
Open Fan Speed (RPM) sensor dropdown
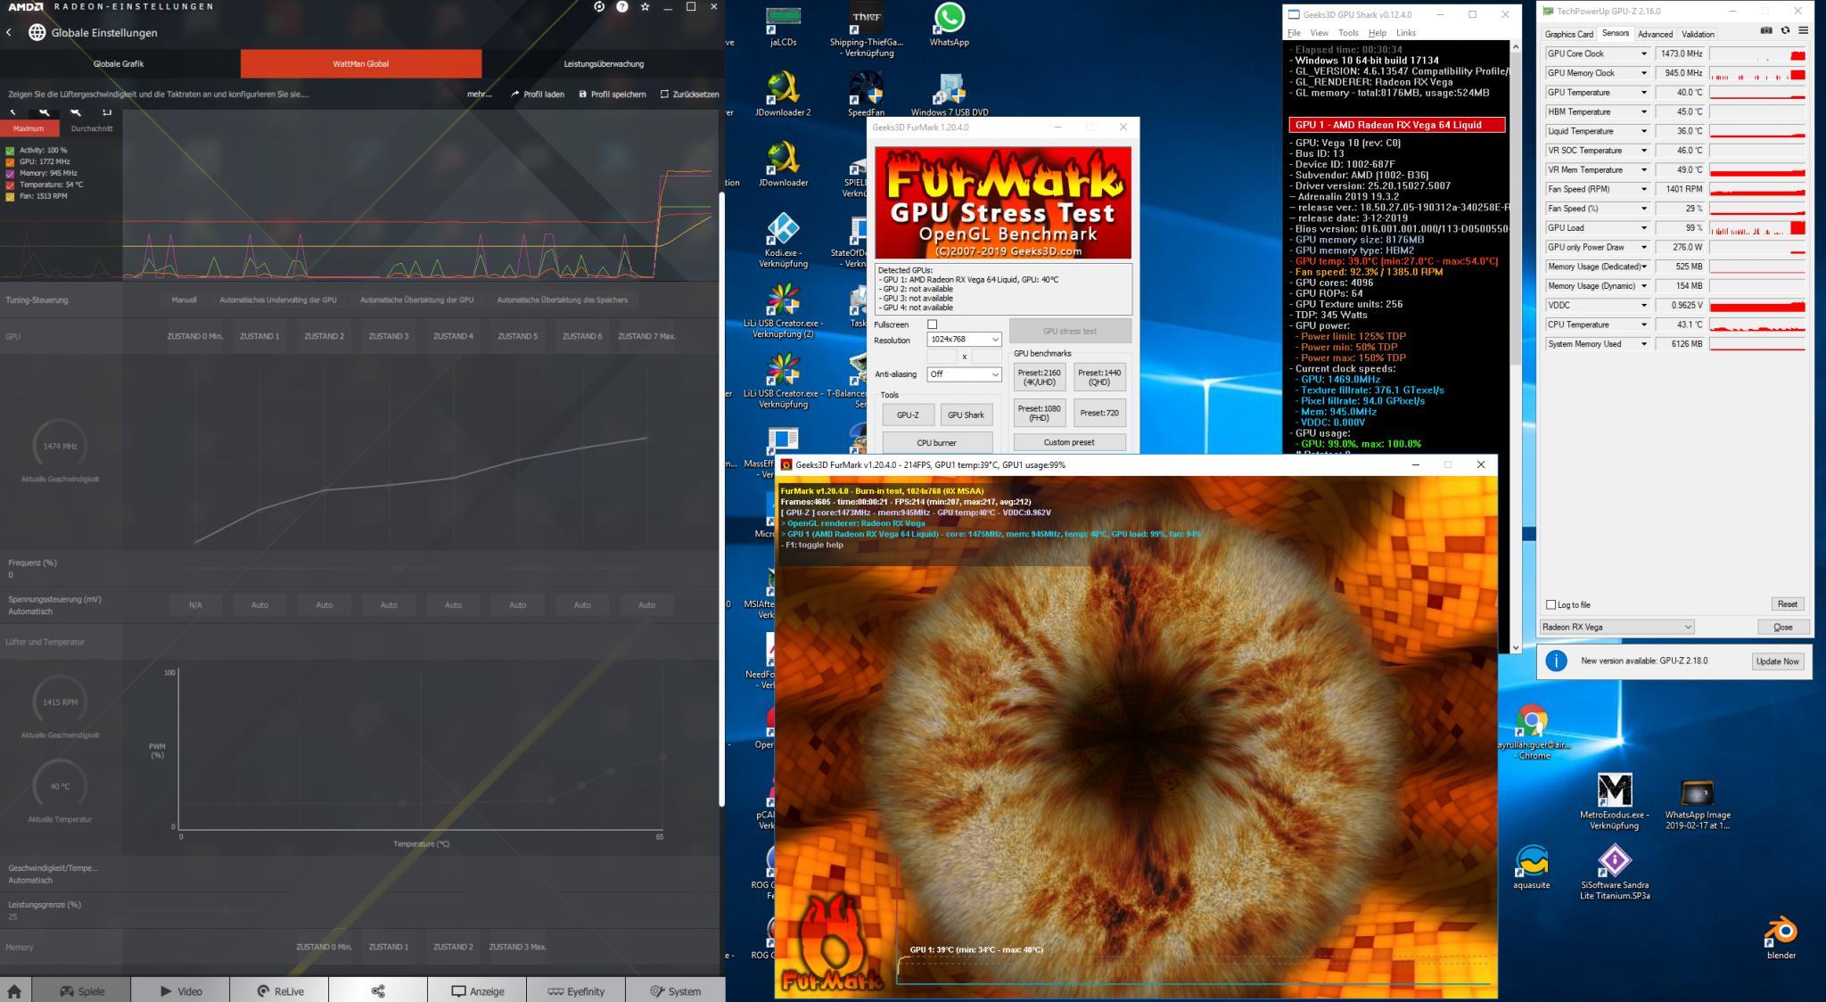(x=1643, y=189)
